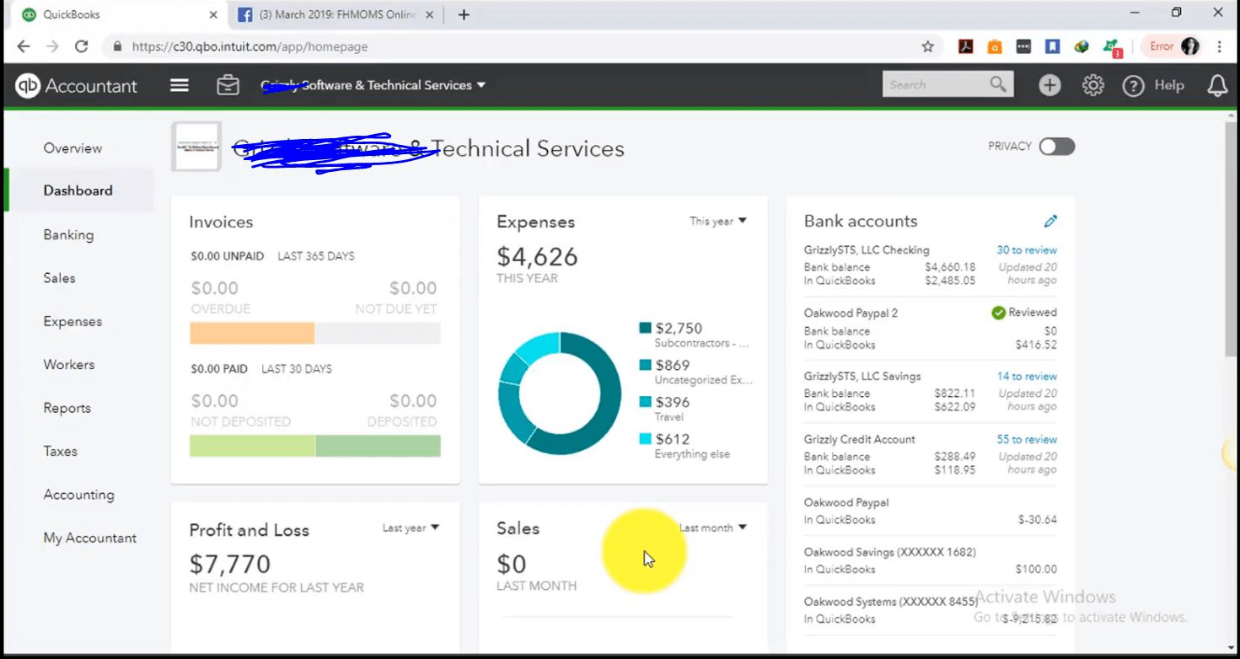This screenshot has width=1240, height=659.
Task: Click the 14 to review link
Action: pyautogui.click(x=1027, y=377)
